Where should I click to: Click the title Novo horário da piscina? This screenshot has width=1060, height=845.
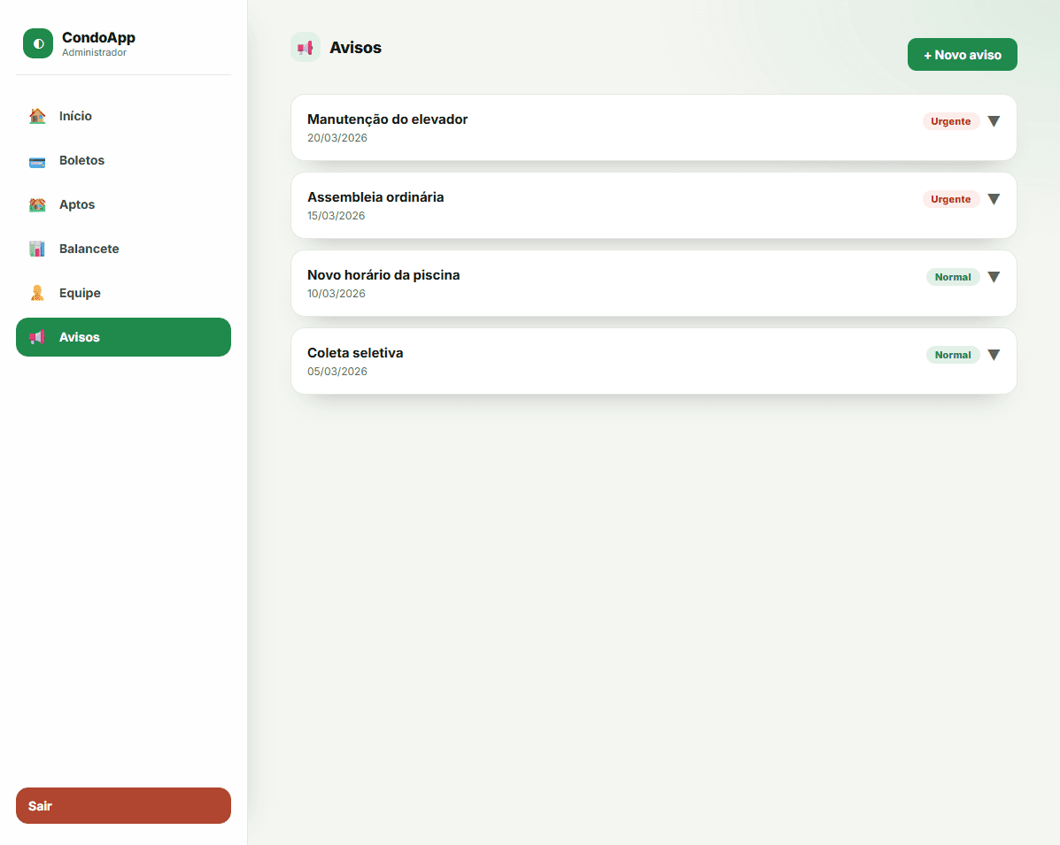[383, 275]
